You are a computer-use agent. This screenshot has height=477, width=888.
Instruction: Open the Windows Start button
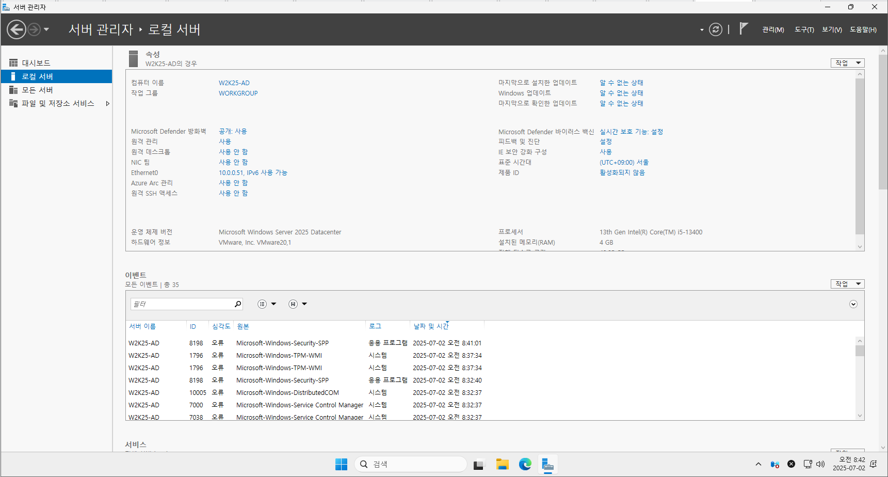pos(341,464)
